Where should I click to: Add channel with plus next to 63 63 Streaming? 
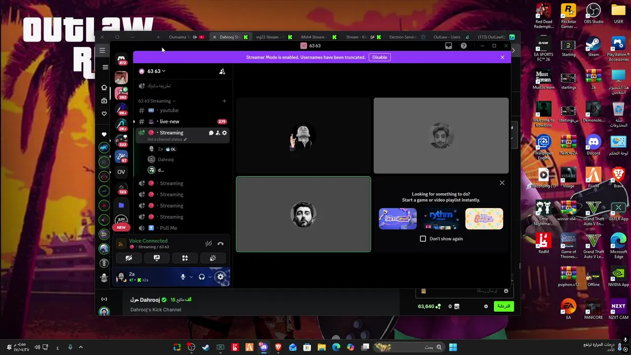pyautogui.click(x=224, y=101)
